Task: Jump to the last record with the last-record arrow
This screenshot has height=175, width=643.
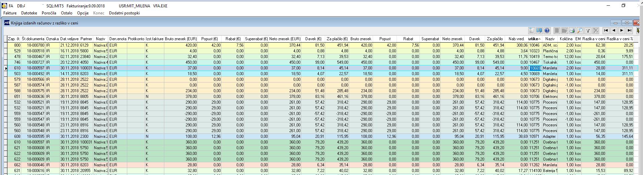Action: pos(629,31)
